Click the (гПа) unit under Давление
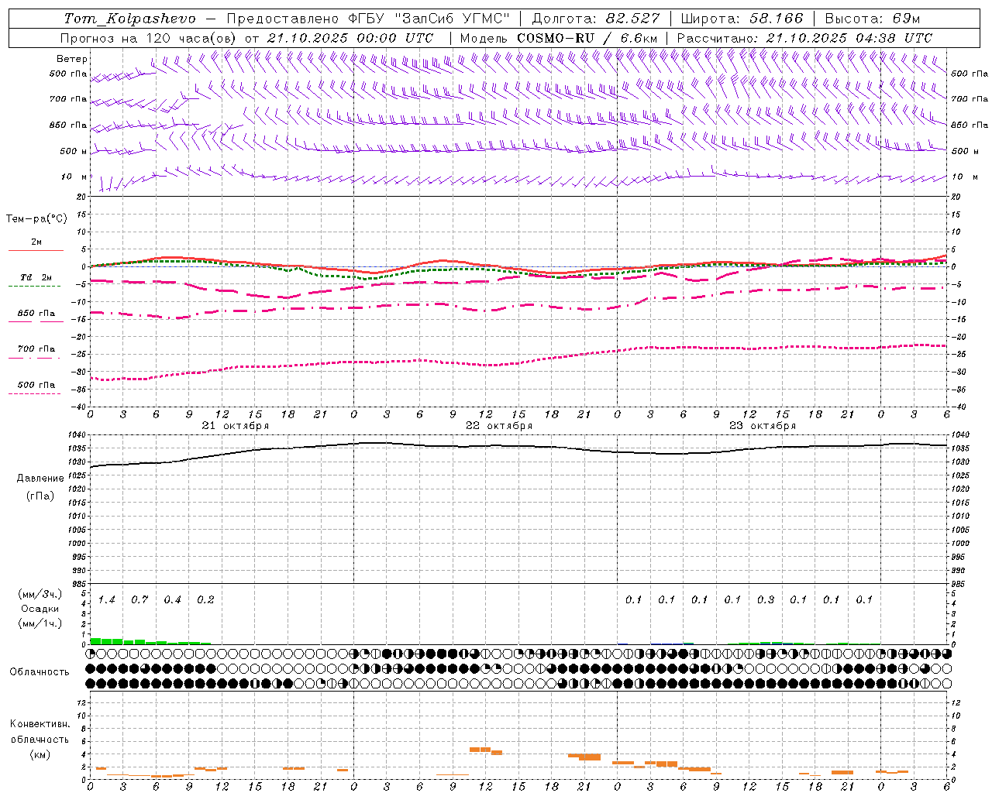 coord(40,496)
